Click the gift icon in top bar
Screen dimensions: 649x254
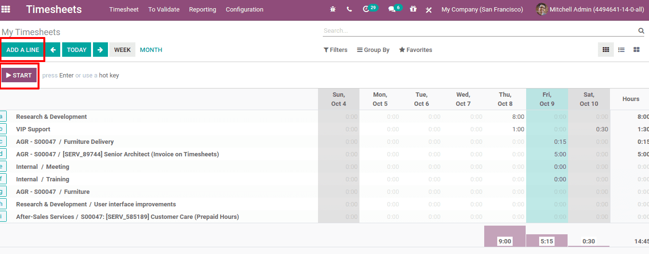click(413, 9)
